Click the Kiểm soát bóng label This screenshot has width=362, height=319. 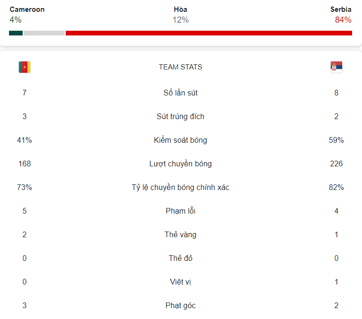coord(181,140)
